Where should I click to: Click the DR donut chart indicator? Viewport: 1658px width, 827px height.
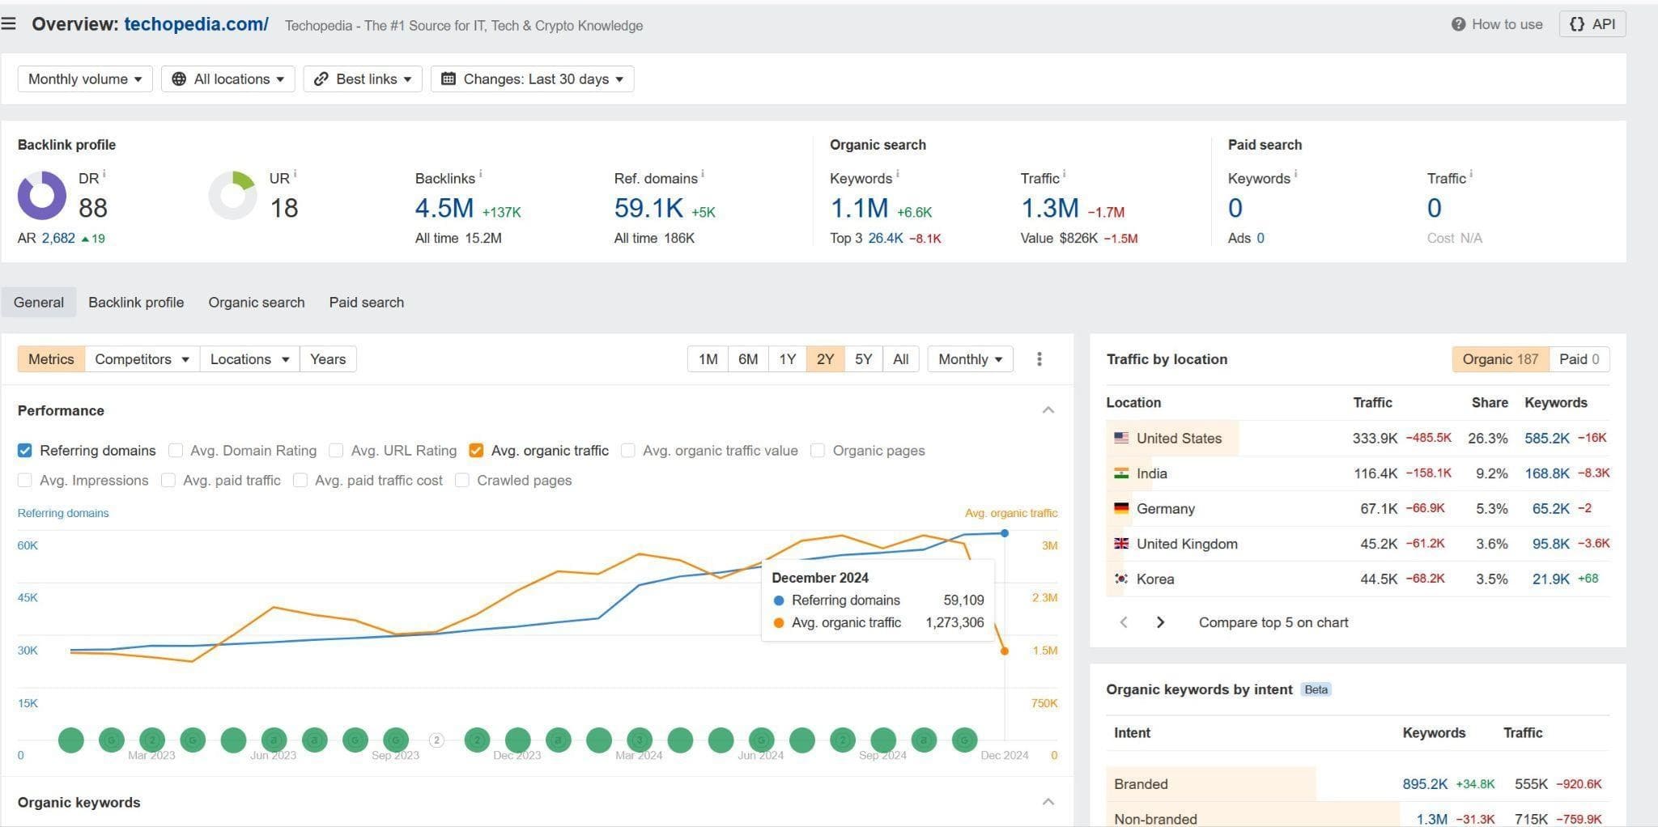42,195
